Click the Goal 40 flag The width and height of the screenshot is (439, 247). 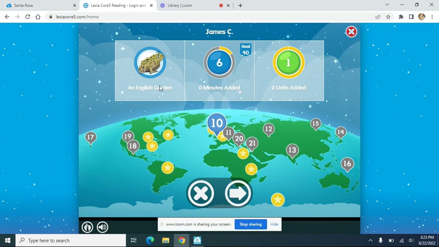246,50
